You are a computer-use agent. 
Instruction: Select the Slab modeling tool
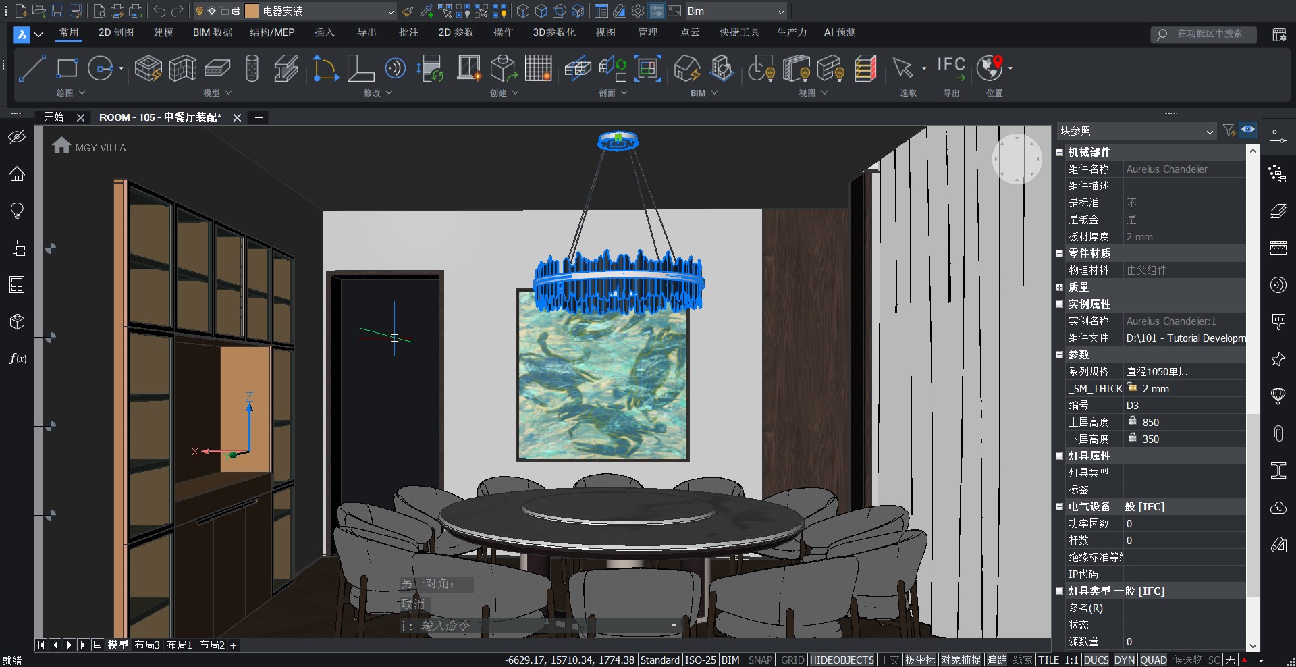(217, 68)
